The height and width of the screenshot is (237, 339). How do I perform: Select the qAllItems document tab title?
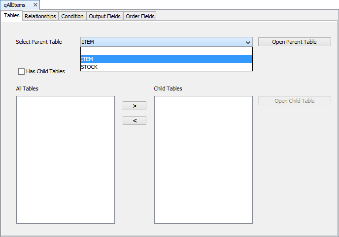[x=15, y=5]
